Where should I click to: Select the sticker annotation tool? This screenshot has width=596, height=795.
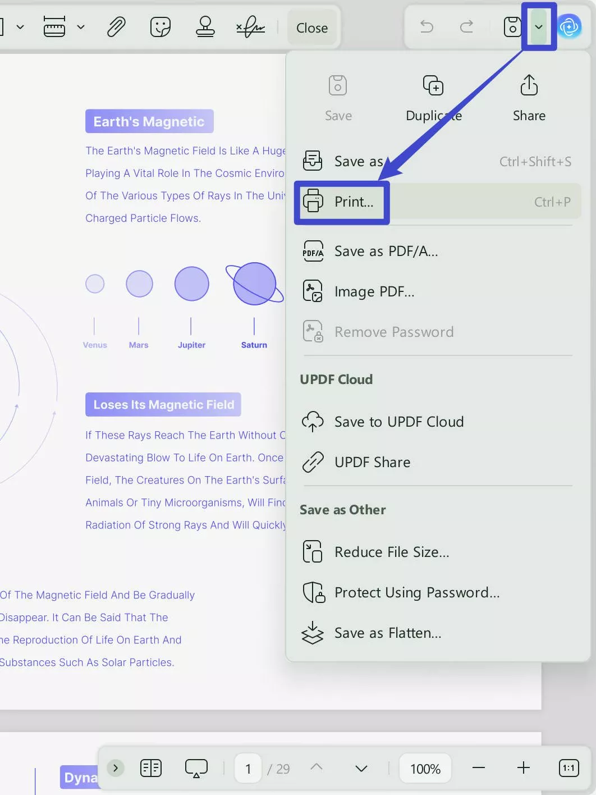161,27
